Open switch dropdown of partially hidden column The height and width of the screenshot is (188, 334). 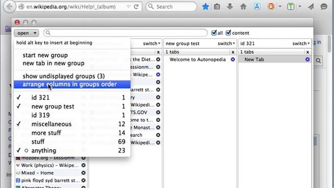click(x=152, y=43)
